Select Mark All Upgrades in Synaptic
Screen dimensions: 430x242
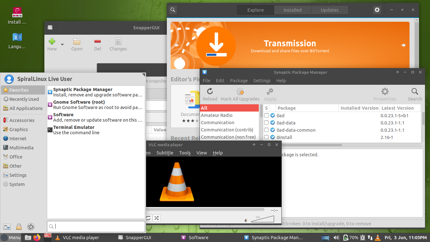coord(240,93)
